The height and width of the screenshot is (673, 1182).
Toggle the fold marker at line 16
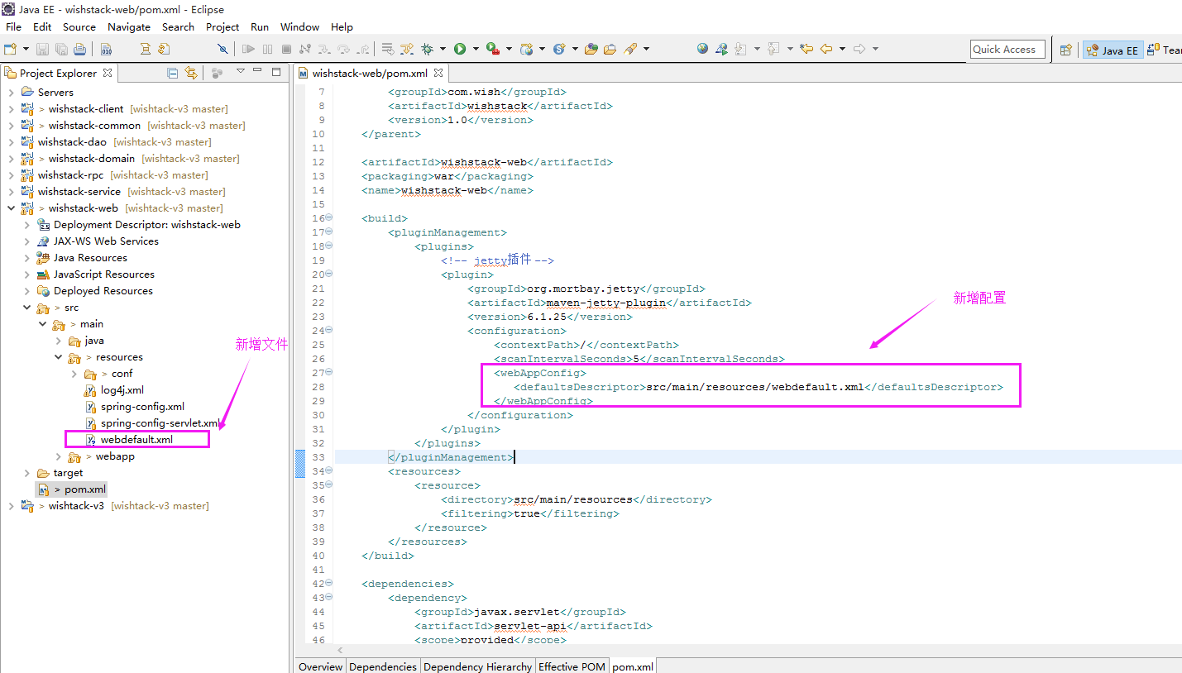click(x=328, y=218)
